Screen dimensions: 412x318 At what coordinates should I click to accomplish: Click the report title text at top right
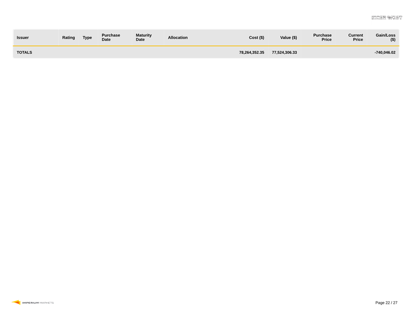[x=387, y=18]
